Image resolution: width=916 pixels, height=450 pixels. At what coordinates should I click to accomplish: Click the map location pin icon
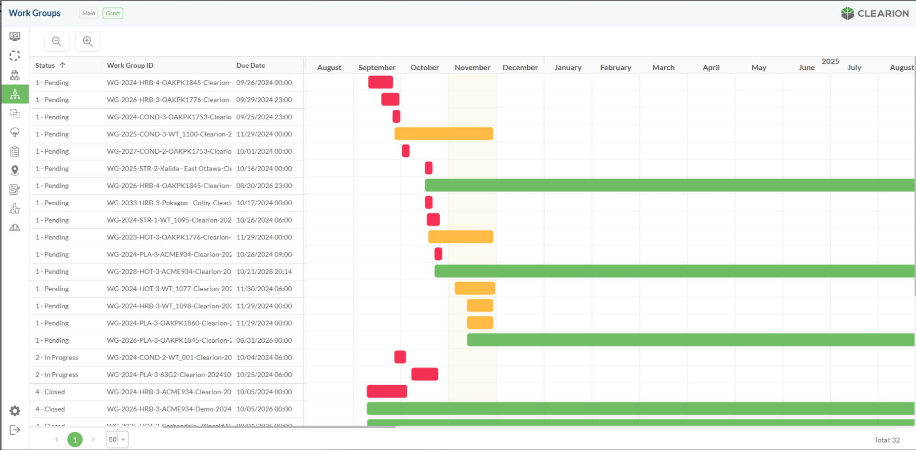pyautogui.click(x=15, y=171)
